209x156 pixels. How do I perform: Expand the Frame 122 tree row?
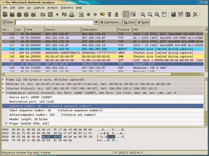[3, 80]
